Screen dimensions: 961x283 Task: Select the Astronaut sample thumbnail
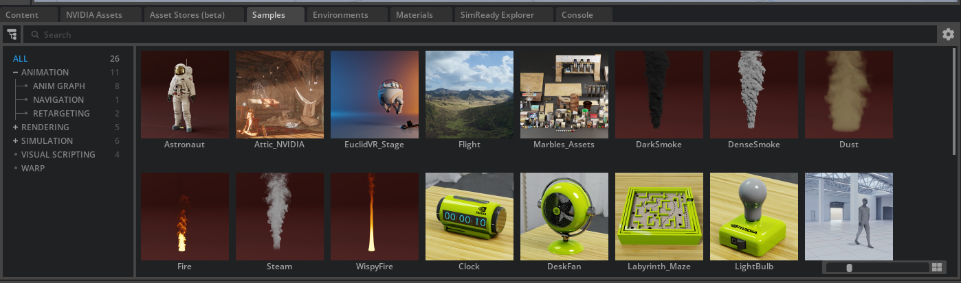pos(185,95)
